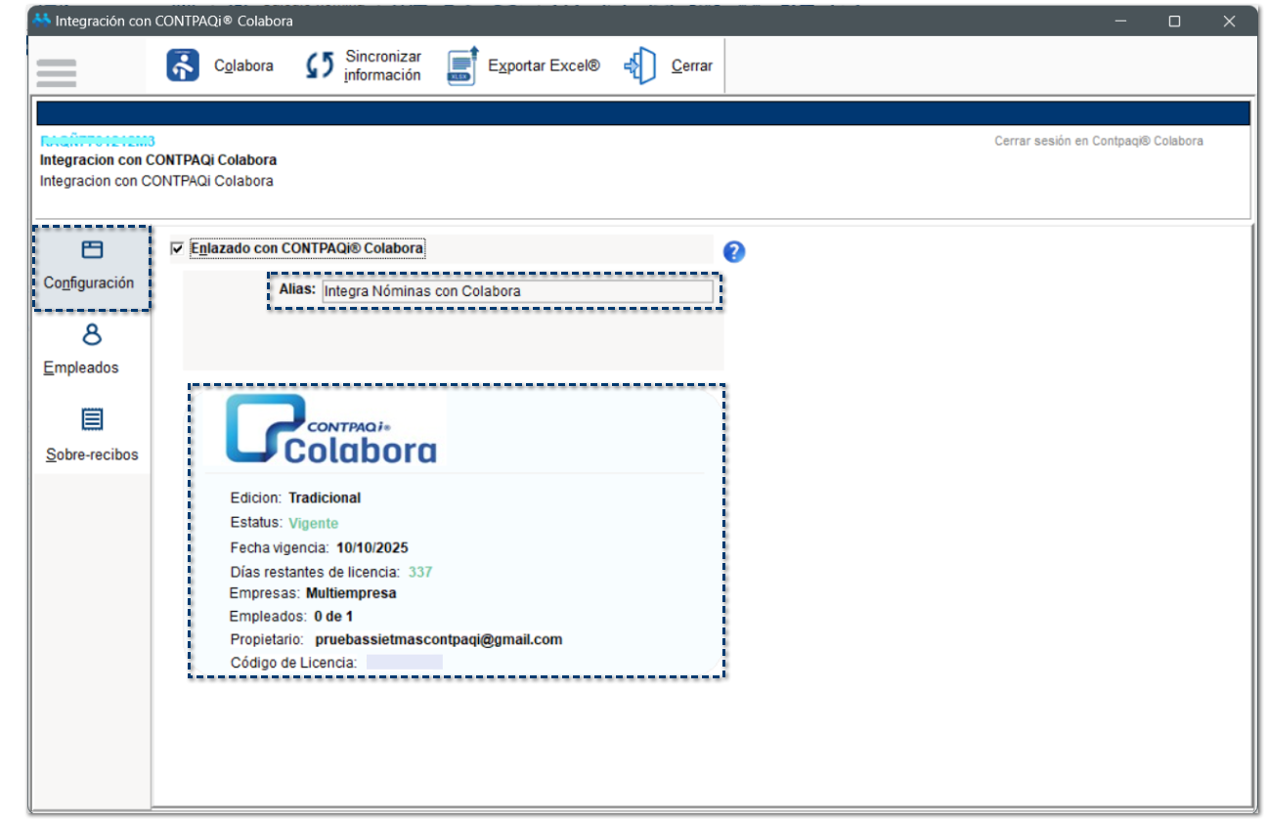Maximize the Integración con Colabora window
The height and width of the screenshot is (822, 1267).
(x=1174, y=21)
